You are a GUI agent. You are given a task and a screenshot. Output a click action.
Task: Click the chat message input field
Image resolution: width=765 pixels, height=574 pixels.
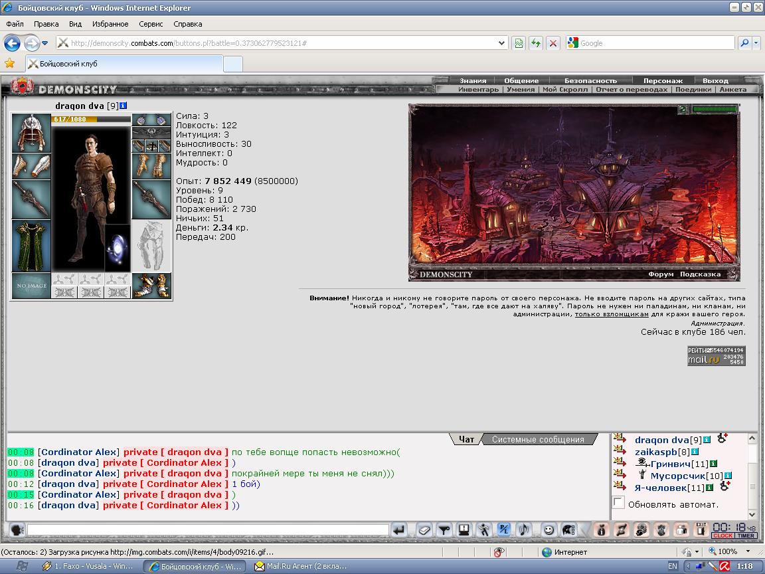pos(209,529)
